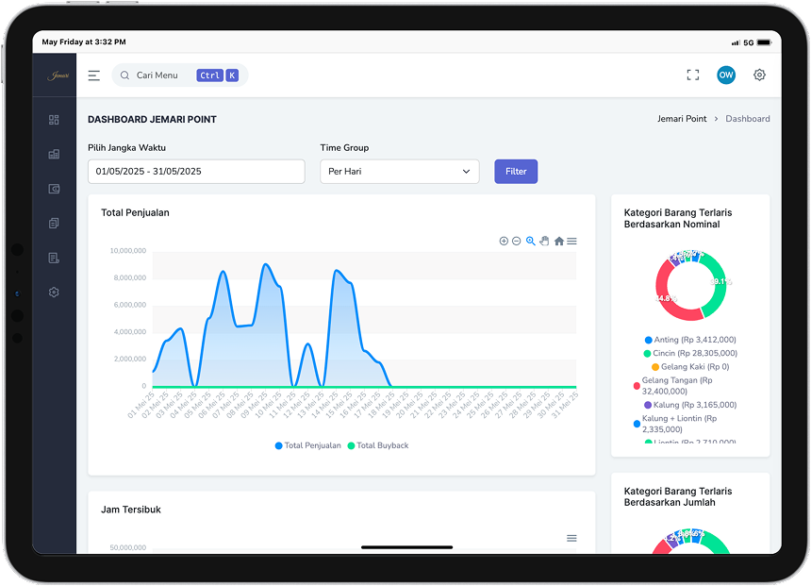Open the Jam Tersibuk panel menu
The image size is (811, 586).
[571, 537]
